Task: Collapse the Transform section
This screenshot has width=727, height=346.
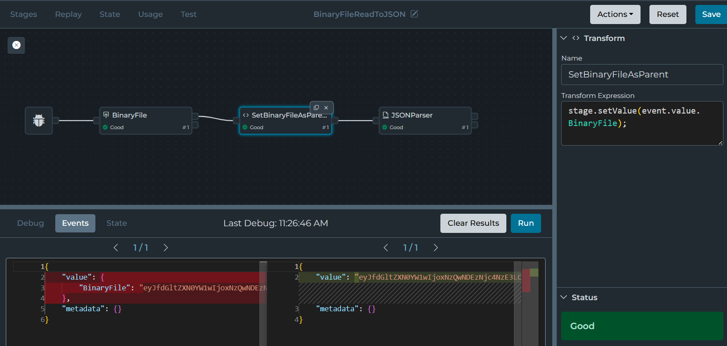Action: 564,38
